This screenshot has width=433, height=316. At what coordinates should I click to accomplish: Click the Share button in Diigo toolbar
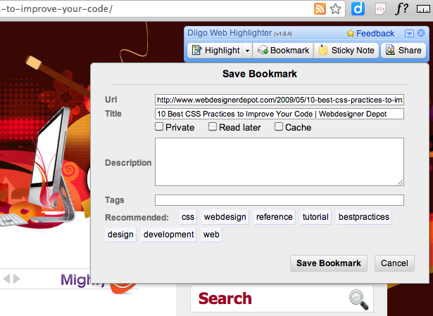pyautogui.click(x=403, y=51)
